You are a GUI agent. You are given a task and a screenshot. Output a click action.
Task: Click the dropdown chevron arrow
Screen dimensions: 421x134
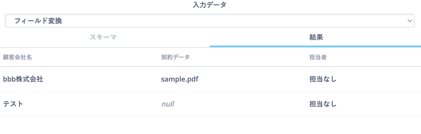tap(410, 21)
